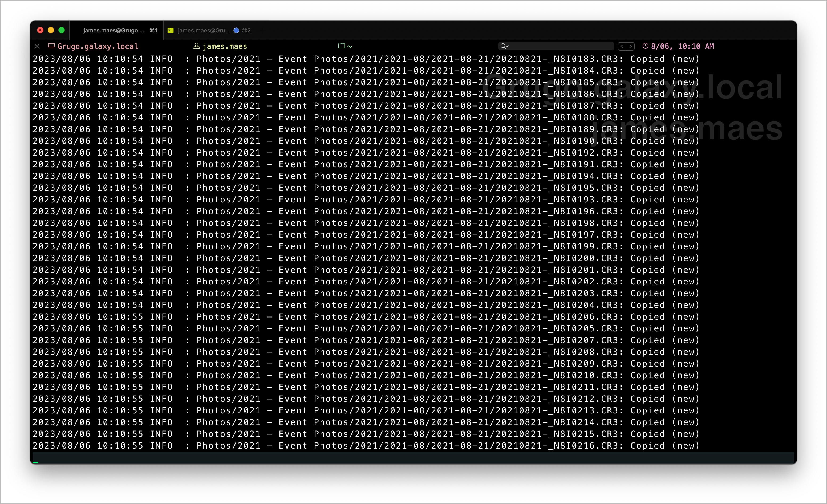Screen dimensions: 827x504
Task: Click log line for _N8I0196.CR3
Action: point(366,212)
